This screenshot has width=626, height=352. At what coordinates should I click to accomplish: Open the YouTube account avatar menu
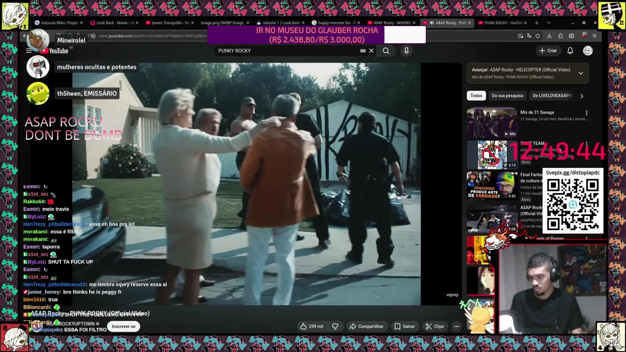coord(588,50)
